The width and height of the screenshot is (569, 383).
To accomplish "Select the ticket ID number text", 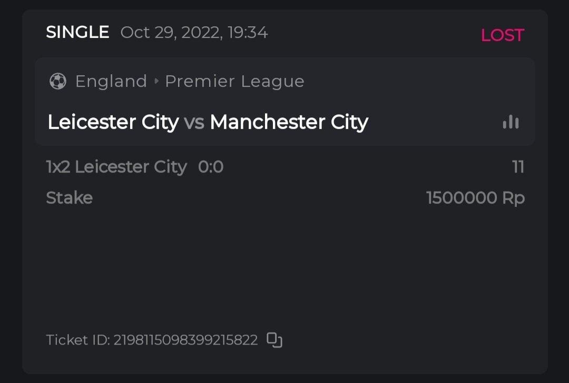I will coord(185,340).
